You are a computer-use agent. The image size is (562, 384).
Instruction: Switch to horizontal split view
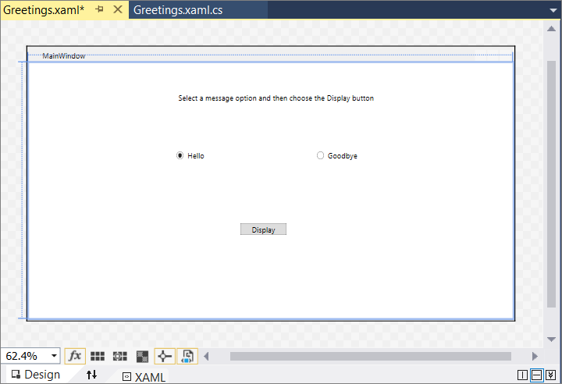coord(536,375)
